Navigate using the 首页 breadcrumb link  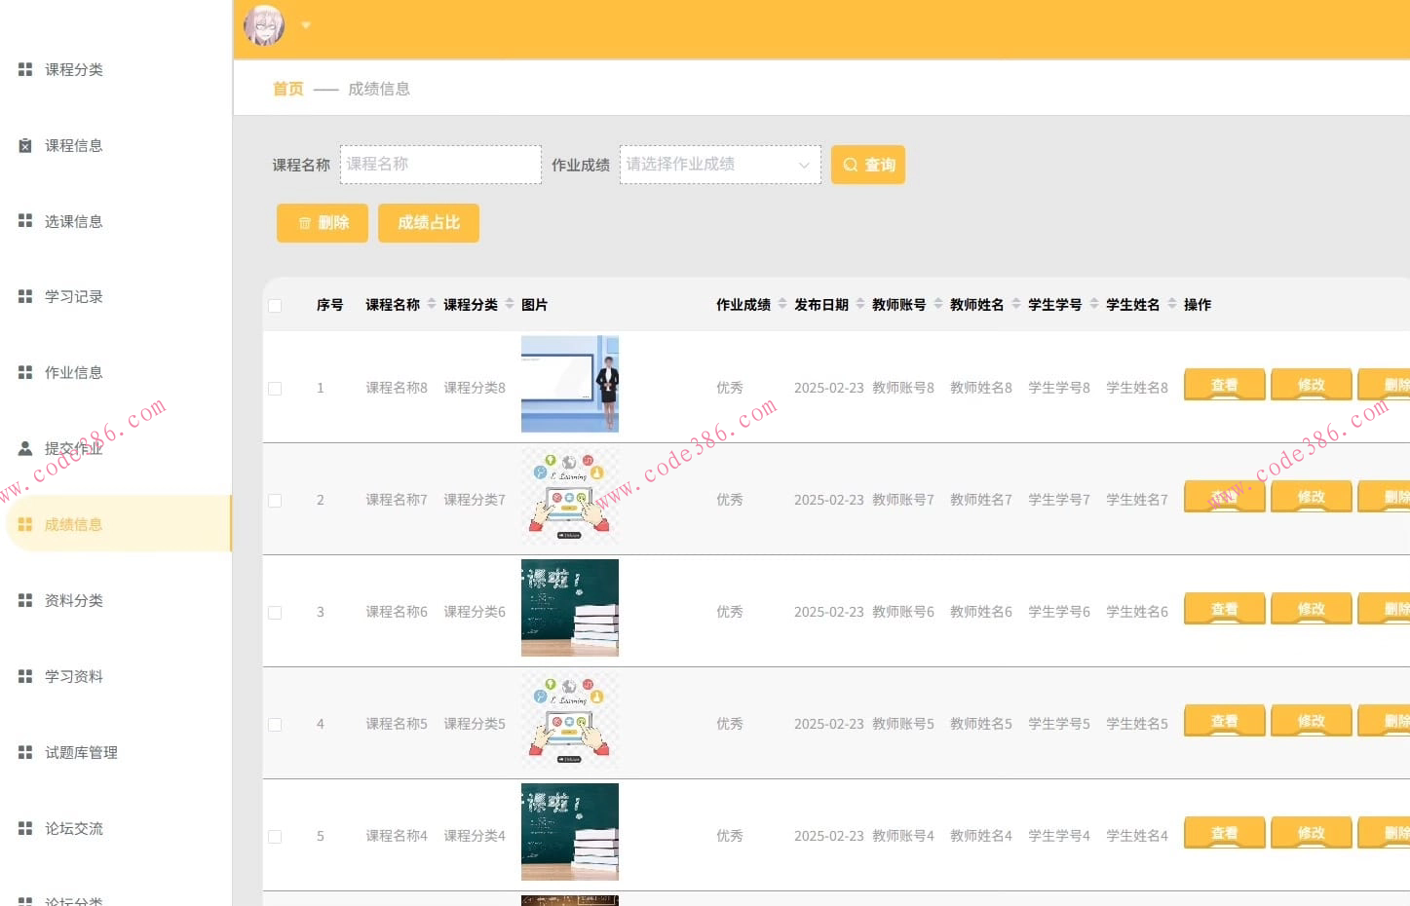tap(287, 88)
